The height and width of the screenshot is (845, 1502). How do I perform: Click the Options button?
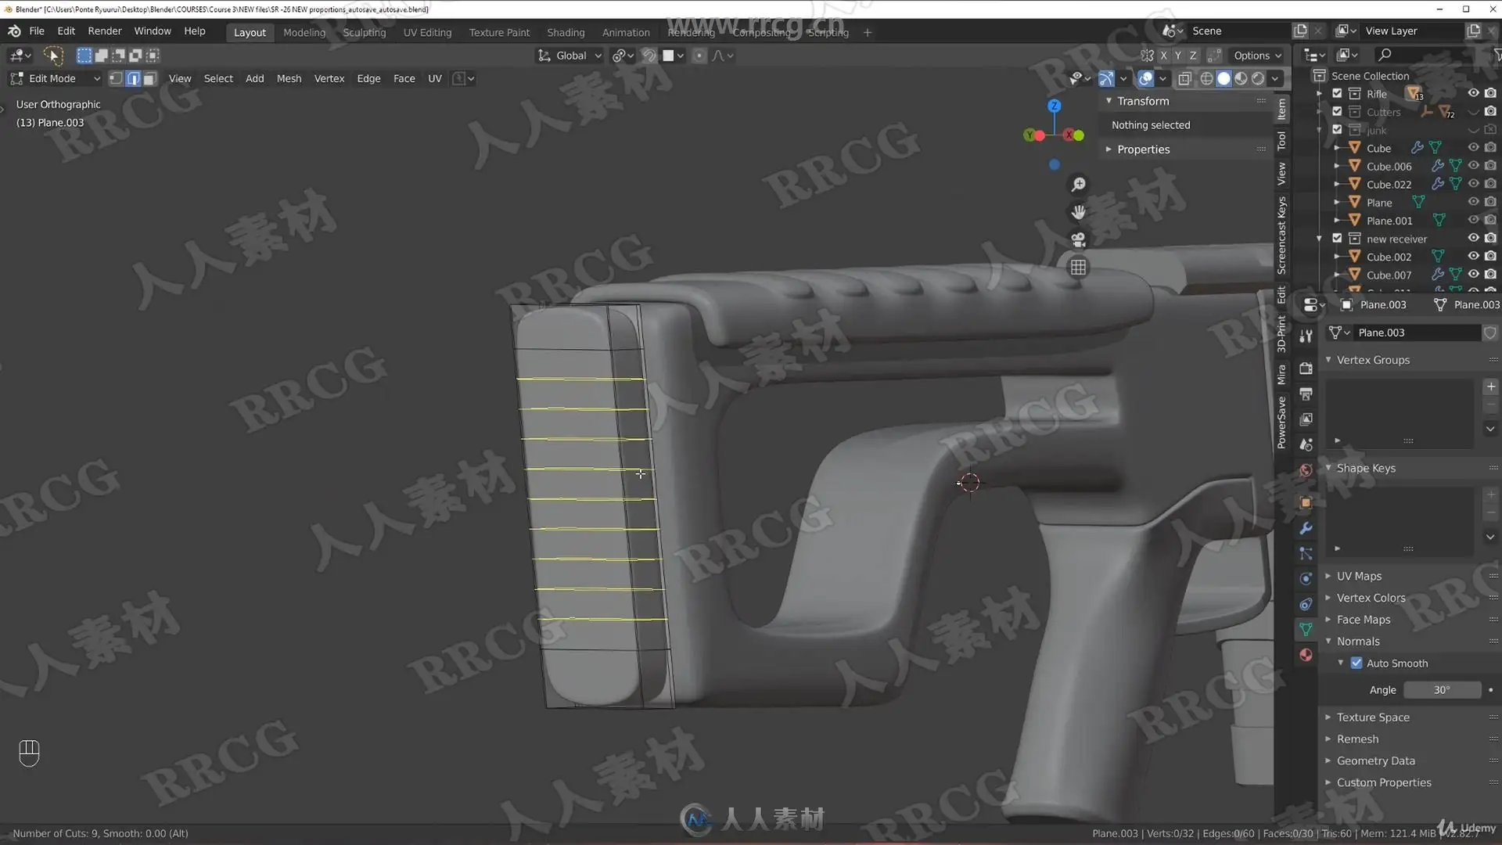pos(1257,56)
